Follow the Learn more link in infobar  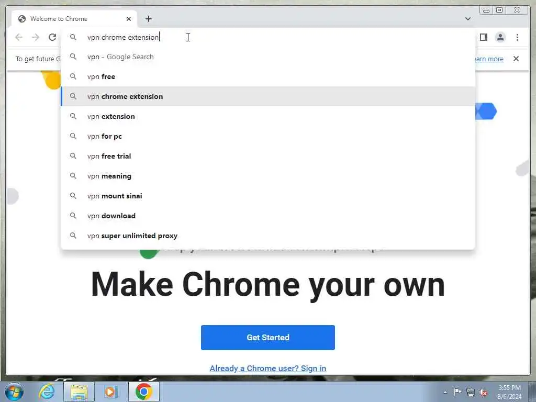(x=489, y=59)
